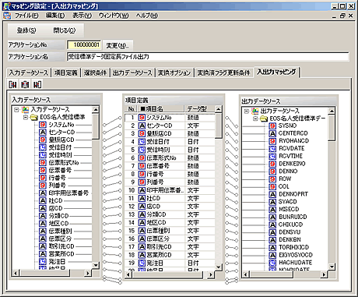Switch to 変換オプション tab
Image resolution: width=358 pixels, height=297 pixels.
(x=174, y=73)
